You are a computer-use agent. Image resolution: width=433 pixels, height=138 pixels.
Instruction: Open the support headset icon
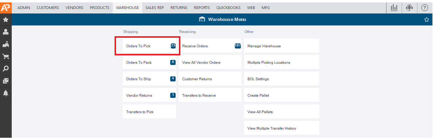(409, 8)
